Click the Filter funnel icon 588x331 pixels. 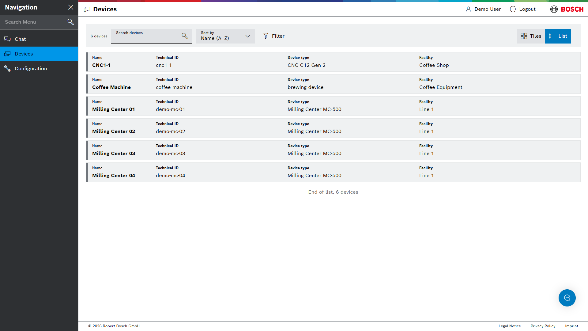tap(266, 36)
